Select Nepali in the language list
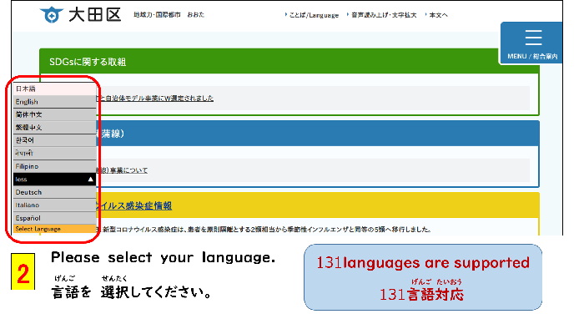Viewport: 584px width, 314px height. (54, 154)
